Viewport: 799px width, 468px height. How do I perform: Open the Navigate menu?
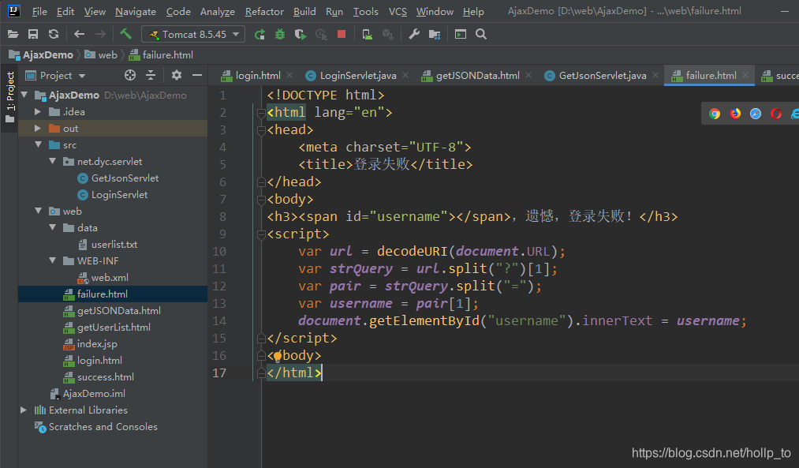coord(136,11)
